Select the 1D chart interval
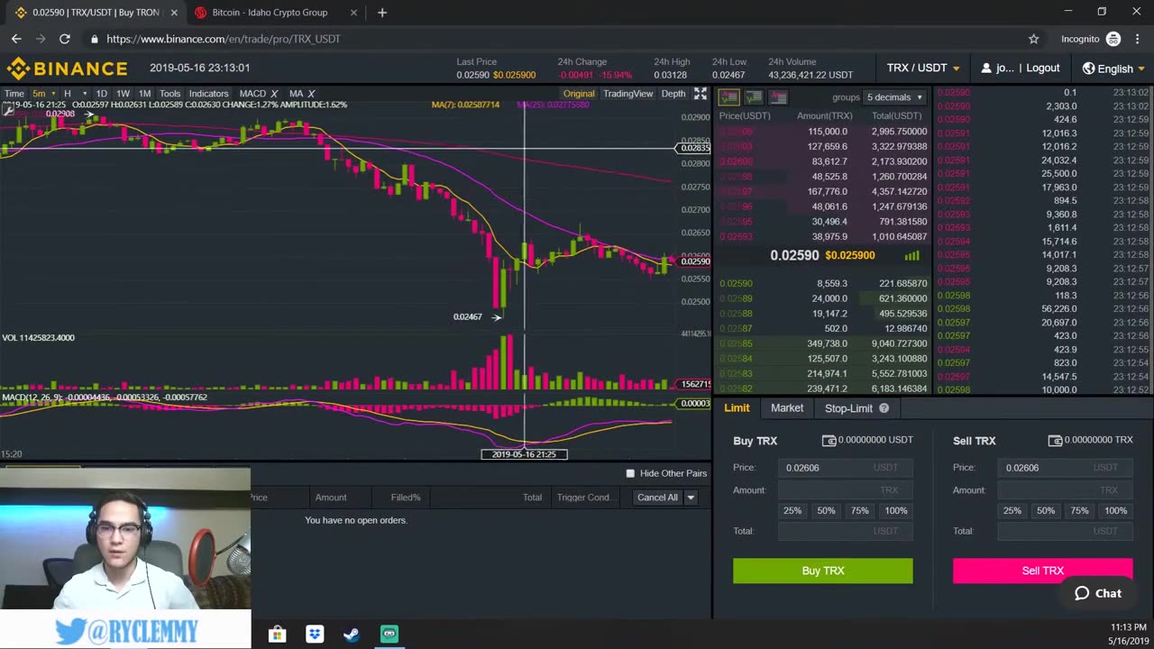The width and height of the screenshot is (1154, 649). pos(102,94)
